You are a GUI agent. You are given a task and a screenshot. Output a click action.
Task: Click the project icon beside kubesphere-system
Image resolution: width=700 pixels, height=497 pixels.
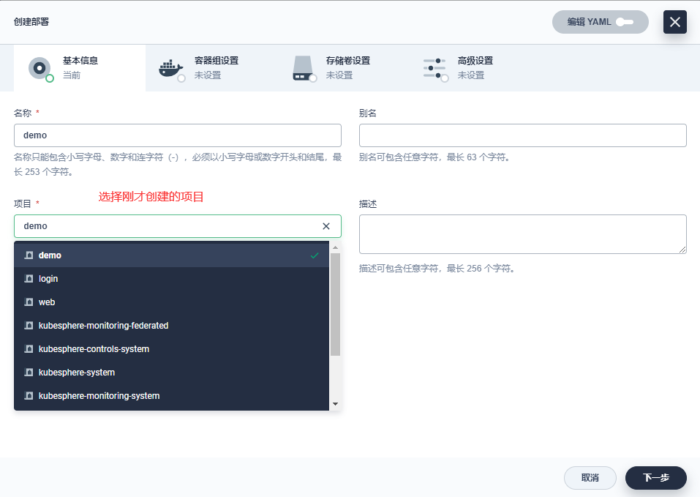[29, 373]
